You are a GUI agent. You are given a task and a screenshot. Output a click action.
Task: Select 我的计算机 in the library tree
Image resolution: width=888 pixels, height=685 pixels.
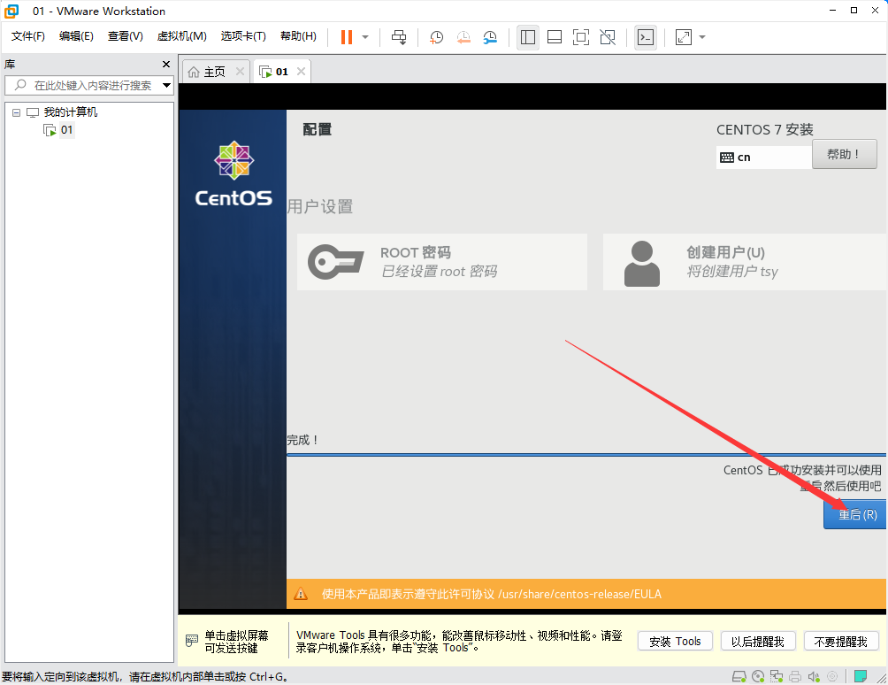[x=70, y=112]
